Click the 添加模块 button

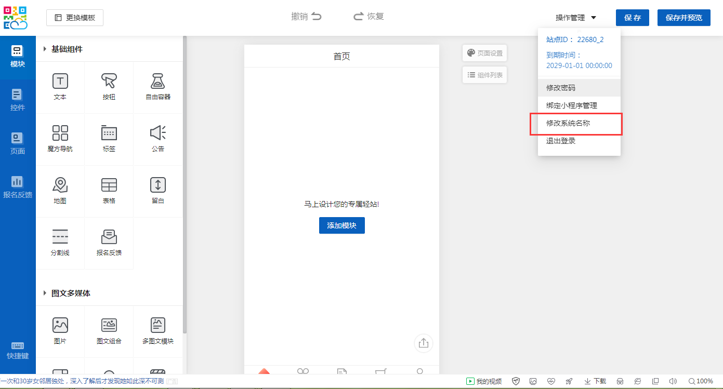tap(341, 225)
